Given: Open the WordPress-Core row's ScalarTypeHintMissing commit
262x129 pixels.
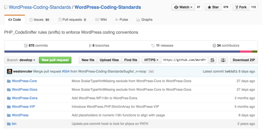Looking at the screenshot, I should (x=131, y=81).
